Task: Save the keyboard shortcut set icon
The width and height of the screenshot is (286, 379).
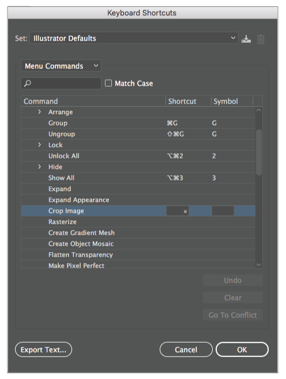Action: [x=246, y=39]
